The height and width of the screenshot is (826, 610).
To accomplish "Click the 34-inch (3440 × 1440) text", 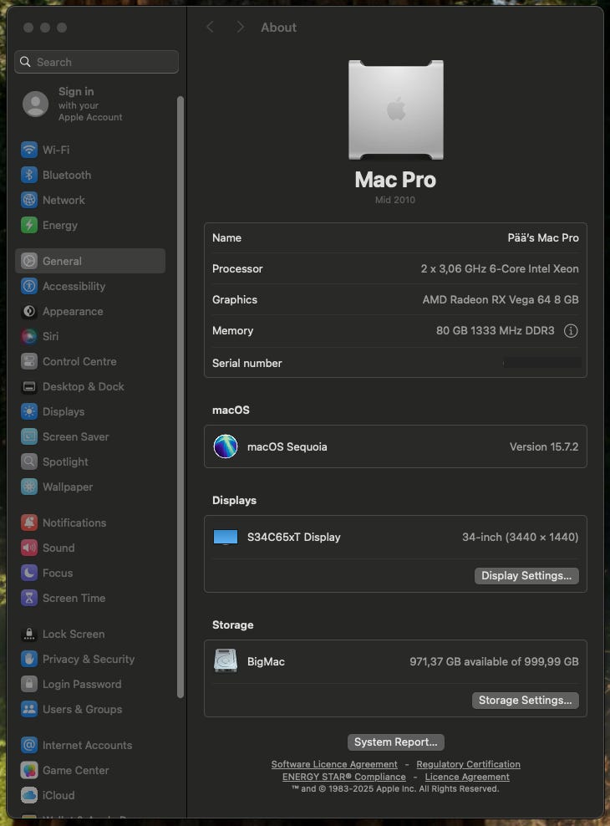I will coord(520,538).
